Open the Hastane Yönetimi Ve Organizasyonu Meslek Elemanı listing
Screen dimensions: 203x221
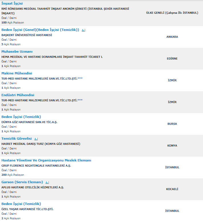coord(46,160)
